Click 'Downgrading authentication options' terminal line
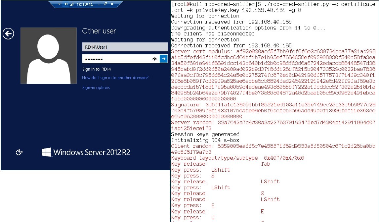The height and width of the screenshot is (222, 379). [248, 28]
